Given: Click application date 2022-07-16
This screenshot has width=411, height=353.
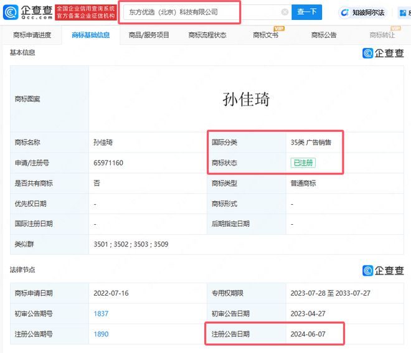Looking at the screenshot, I should coord(111,293).
